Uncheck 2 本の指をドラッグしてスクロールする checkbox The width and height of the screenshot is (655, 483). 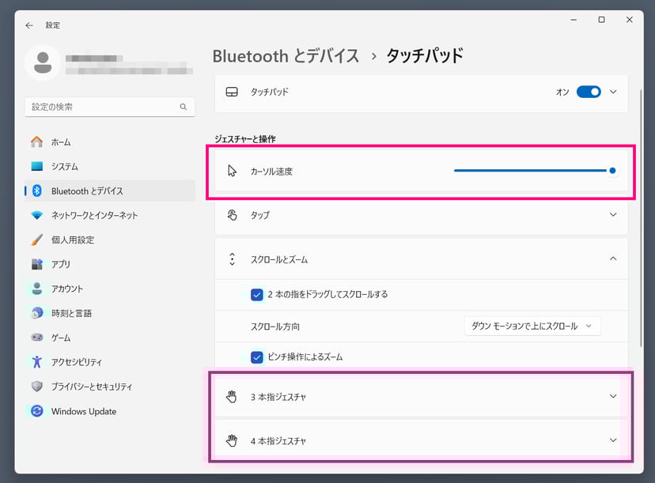point(257,295)
